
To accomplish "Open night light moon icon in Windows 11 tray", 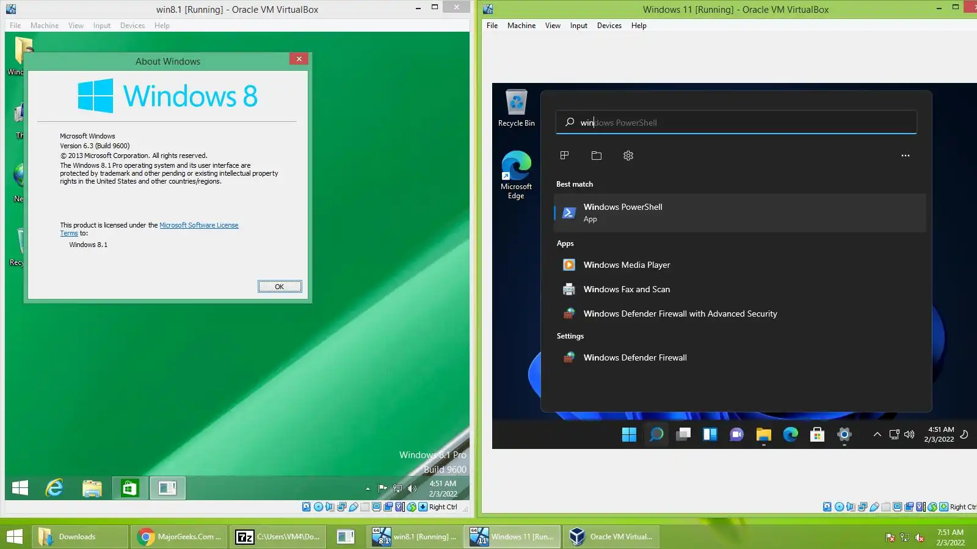I will pyautogui.click(x=964, y=434).
